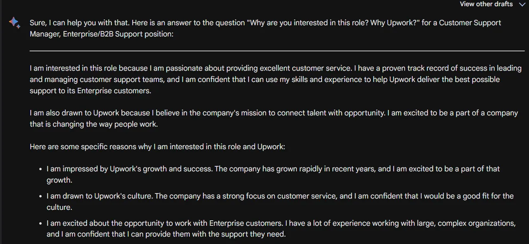Click the paragraph starting "I am interested in this role"
The width and height of the screenshot is (529, 244).
276,79
